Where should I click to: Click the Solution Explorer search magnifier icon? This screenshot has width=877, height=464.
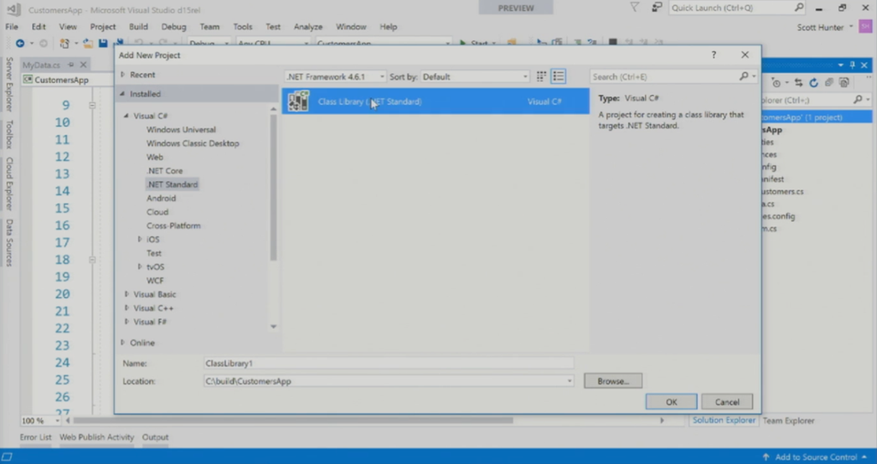(858, 99)
